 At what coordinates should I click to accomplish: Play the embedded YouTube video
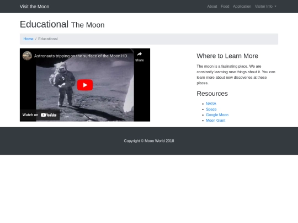click(85, 85)
